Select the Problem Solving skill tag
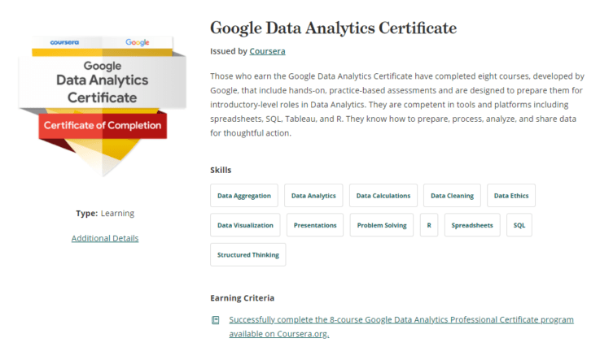Image resolution: width=600 pixels, height=351 pixels. 382,225
